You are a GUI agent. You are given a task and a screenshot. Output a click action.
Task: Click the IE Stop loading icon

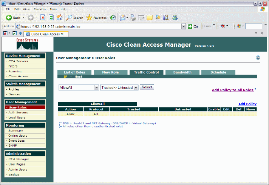(43, 17)
